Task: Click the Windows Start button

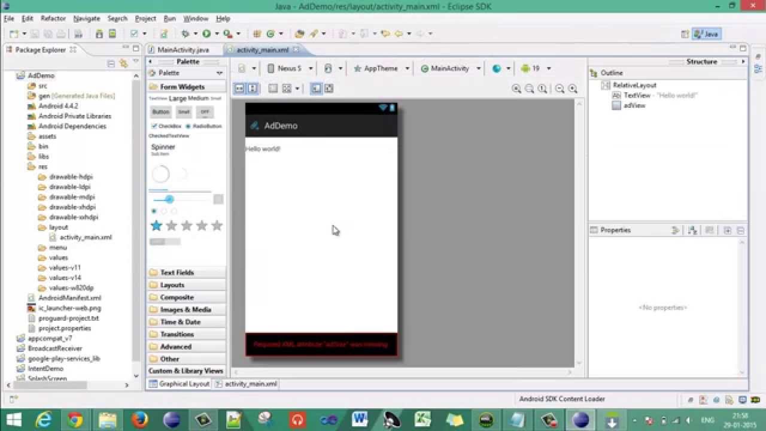Action: click(13, 420)
